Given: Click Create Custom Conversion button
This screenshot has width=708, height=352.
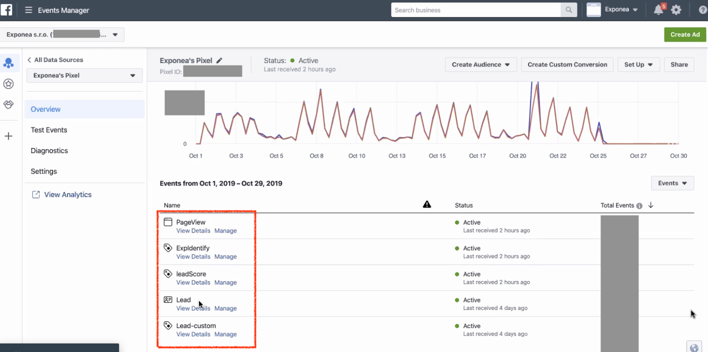Looking at the screenshot, I should point(567,64).
